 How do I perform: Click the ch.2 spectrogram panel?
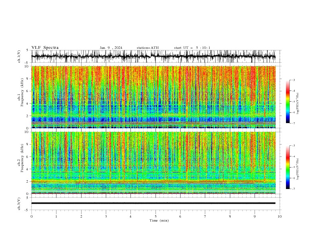(x=154, y=163)
